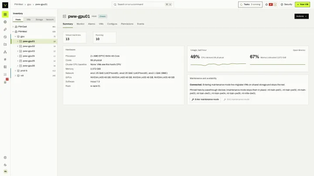Collapse the gpu cluster node
This screenshot has height=176, width=314.
15,37
